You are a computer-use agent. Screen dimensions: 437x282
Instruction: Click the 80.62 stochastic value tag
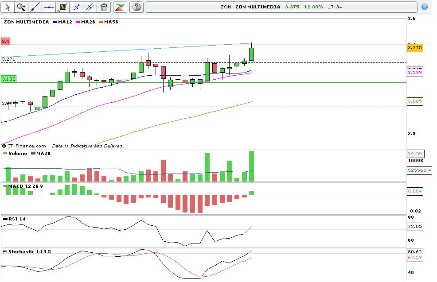(415, 251)
